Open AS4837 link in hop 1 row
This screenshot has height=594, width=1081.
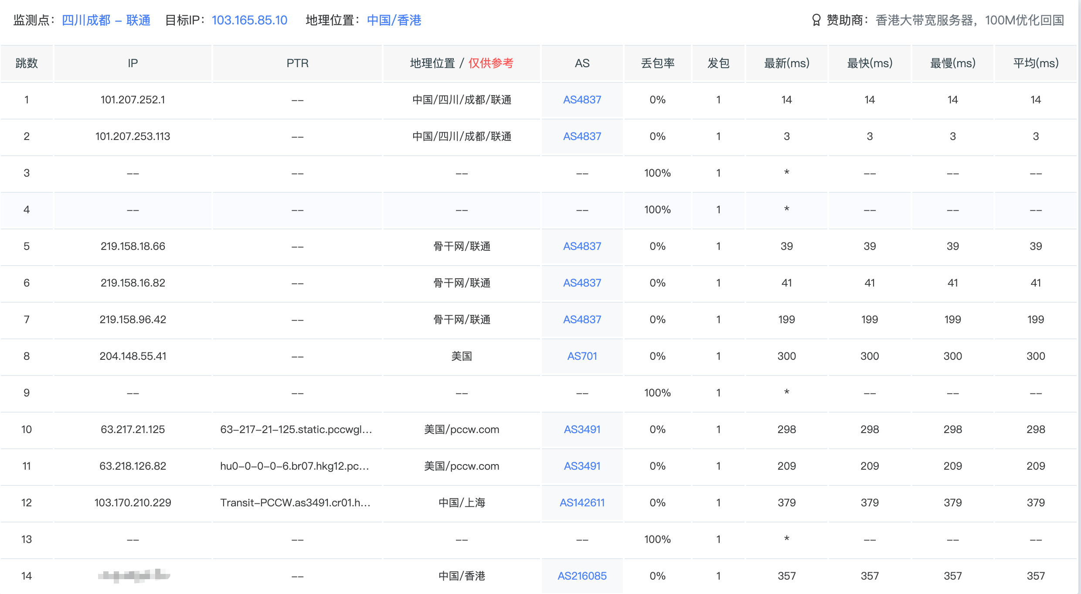(582, 100)
